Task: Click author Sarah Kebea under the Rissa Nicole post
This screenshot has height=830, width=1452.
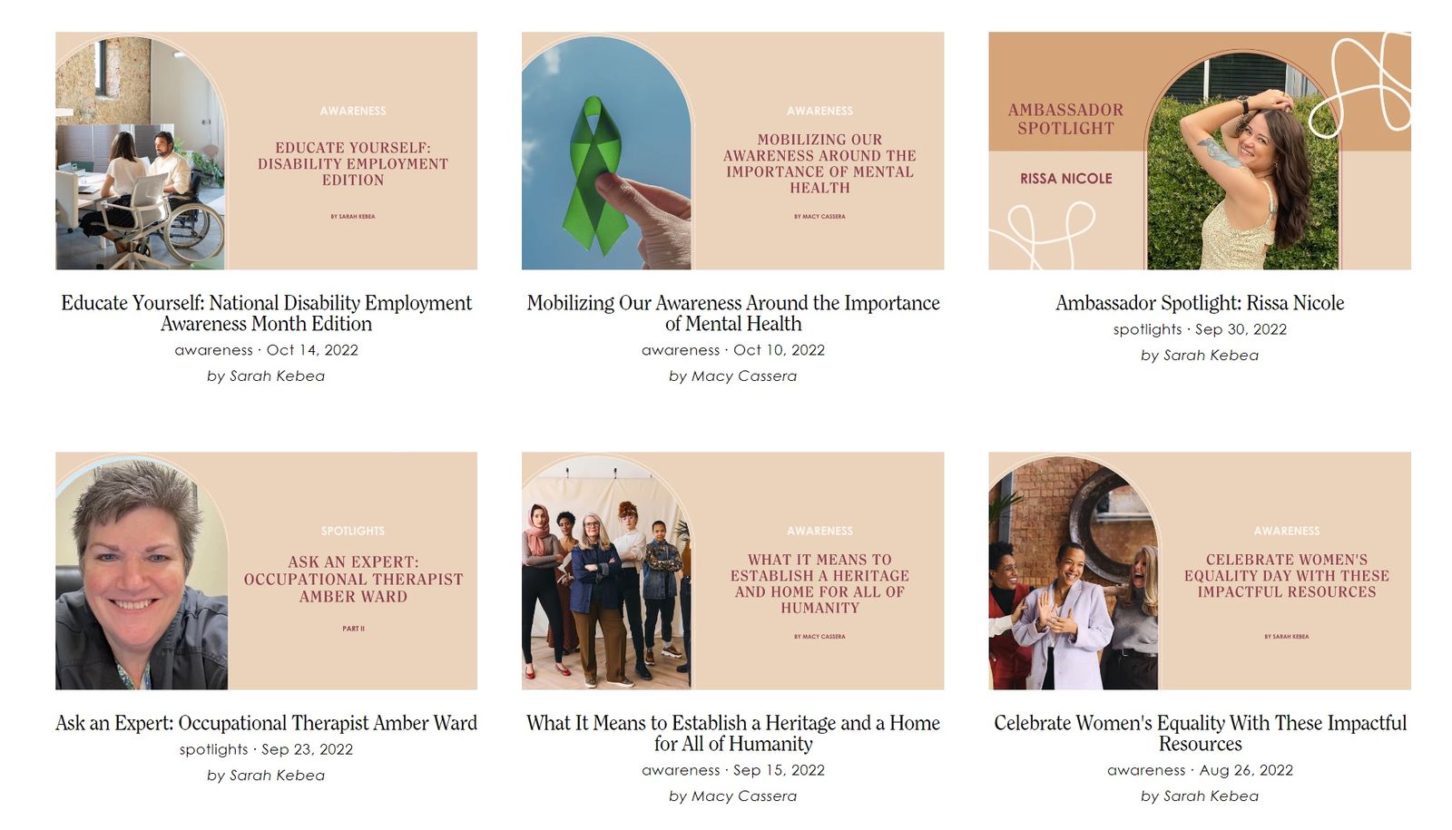Action: [1212, 356]
